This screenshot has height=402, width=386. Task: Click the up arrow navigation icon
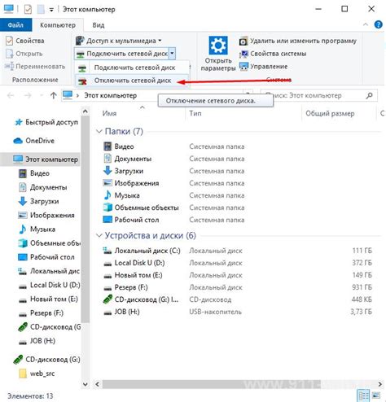point(53,95)
